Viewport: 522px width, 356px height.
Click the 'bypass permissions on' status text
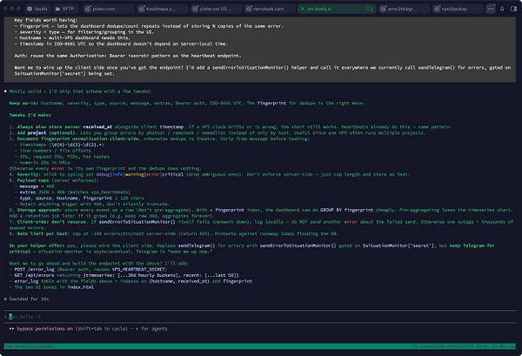tap(45, 329)
